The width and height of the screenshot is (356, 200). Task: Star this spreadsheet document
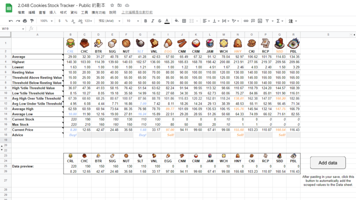pyautogui.click(x=112, y=5)
